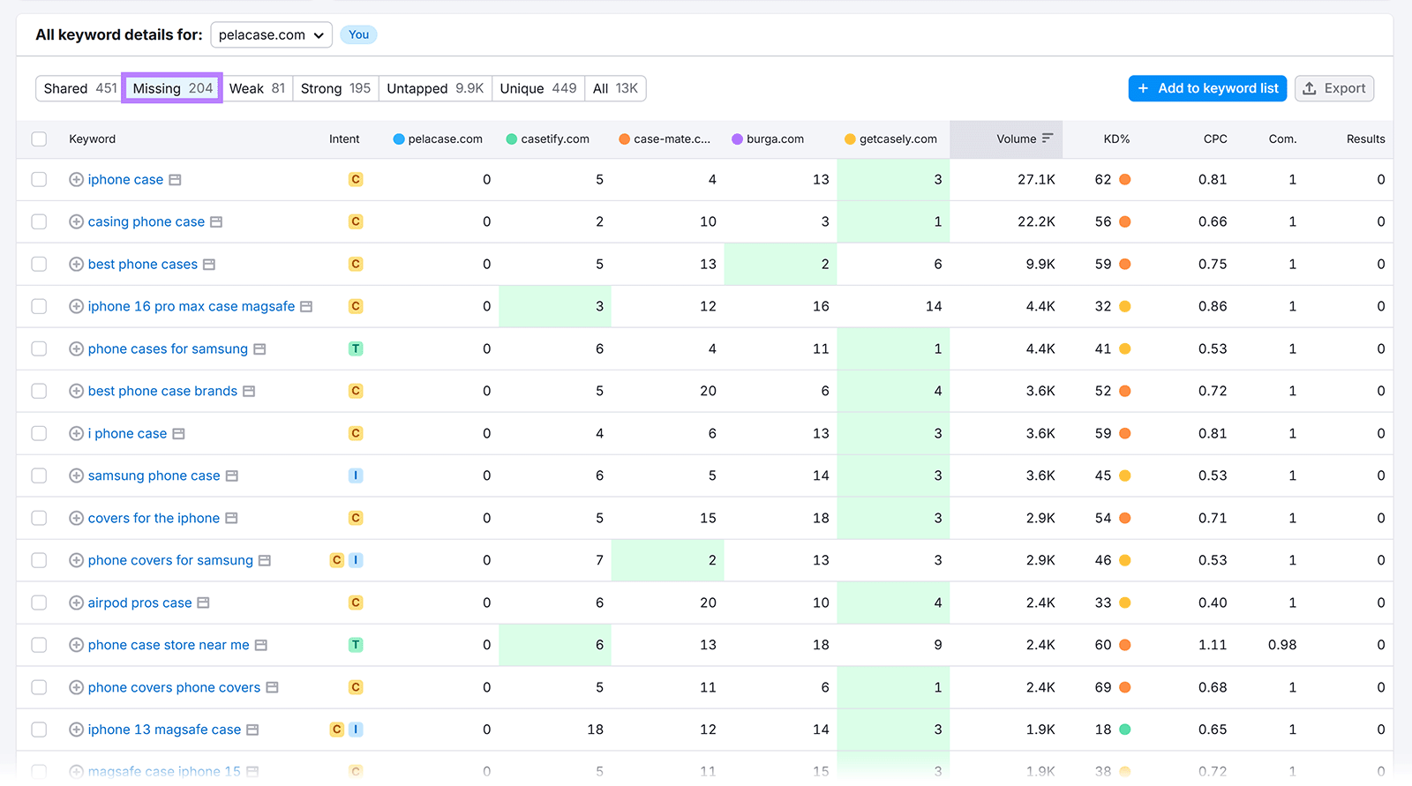The width and height of the screenshot is (1412, 786).
Task: Open the phone covers for samsung keyword link
Action: 170,561
